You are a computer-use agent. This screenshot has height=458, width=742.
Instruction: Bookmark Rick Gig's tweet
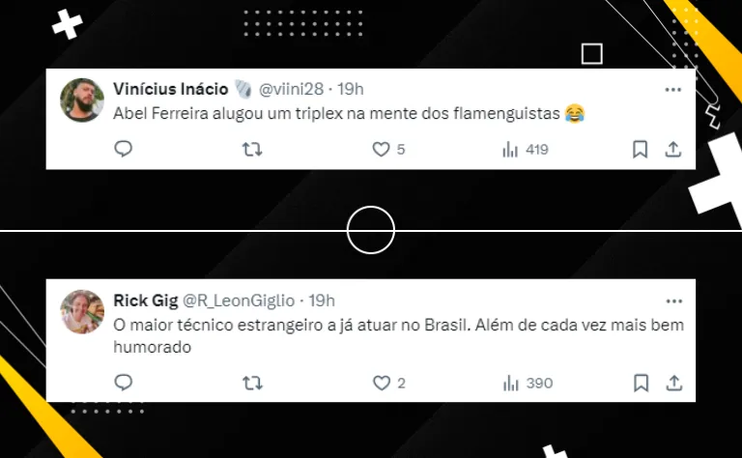pyautogui.click(x=642, y=383)
